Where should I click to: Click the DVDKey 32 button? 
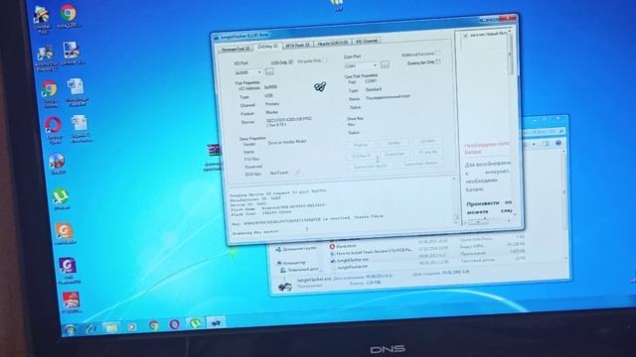[360, 156]
